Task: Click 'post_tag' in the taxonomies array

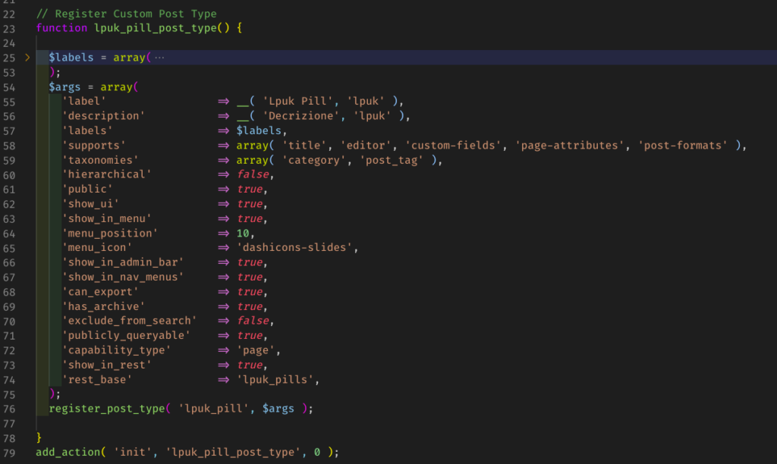Action: (392, 160)
